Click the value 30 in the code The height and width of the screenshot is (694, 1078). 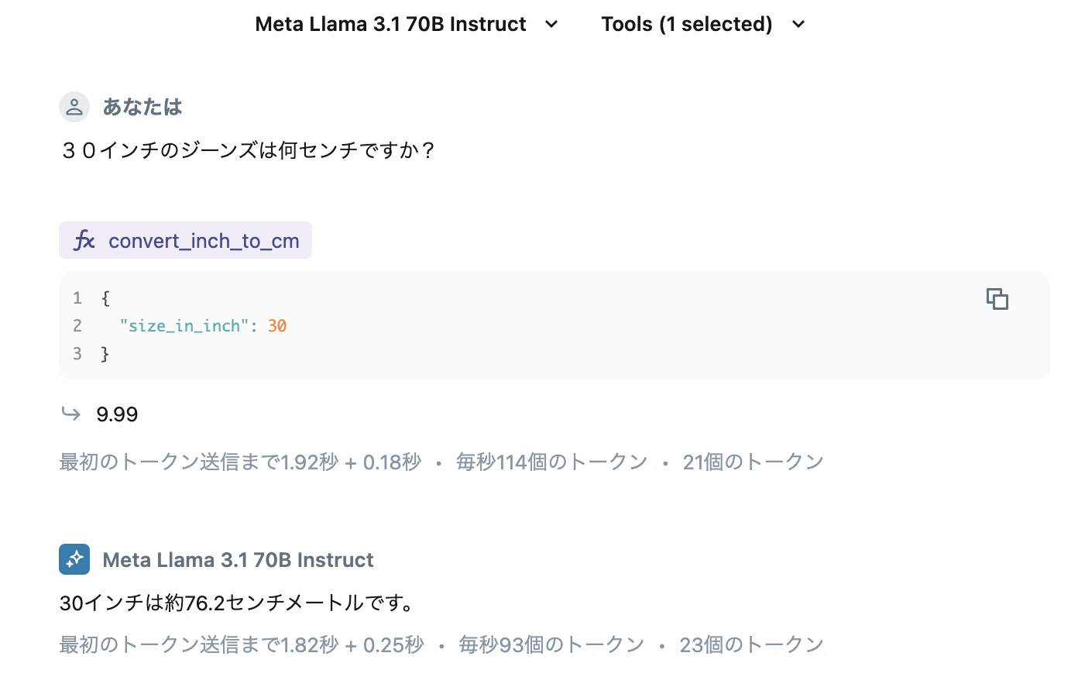tap(277, 326)
